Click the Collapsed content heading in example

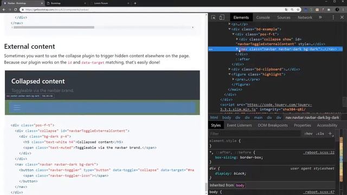38,81
